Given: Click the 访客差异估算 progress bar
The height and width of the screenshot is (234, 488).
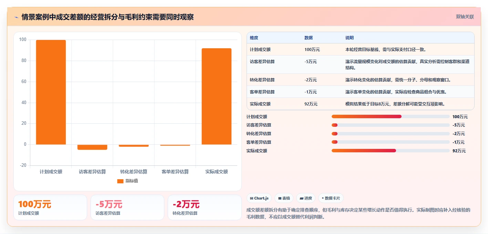Looking at the screenshot, I should tap(391, 125).
